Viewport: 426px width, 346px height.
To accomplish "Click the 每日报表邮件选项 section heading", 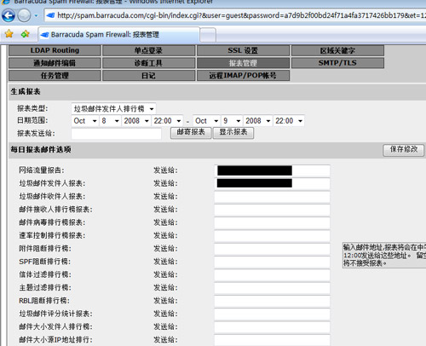I will click(41, 149).
